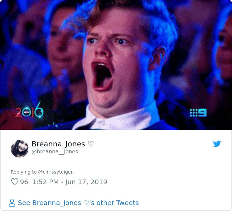Open Breanna_Jones profile avatar
The image size is (232, 211).
[x=20, y=148]
